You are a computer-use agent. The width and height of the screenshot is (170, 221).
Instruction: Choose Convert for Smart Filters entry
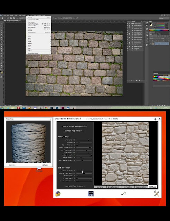tap(34, 20)
